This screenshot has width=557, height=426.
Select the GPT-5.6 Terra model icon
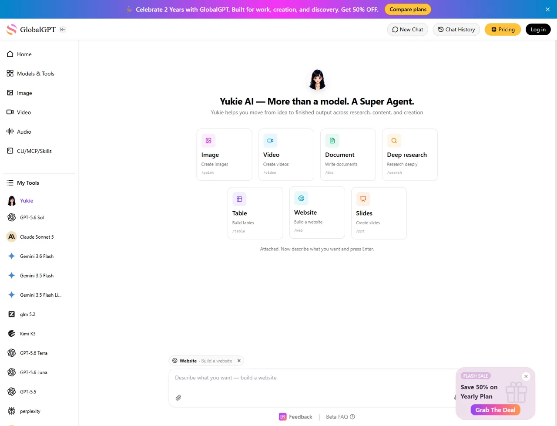coord(12,353)
